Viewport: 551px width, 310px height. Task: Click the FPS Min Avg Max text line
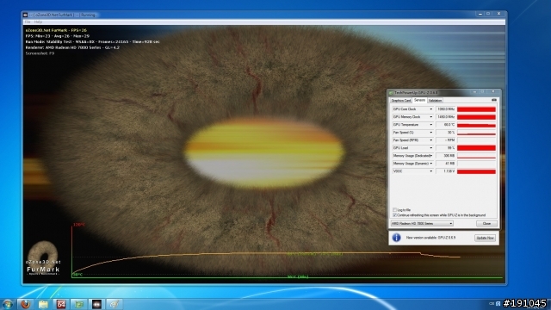(58, 36)
